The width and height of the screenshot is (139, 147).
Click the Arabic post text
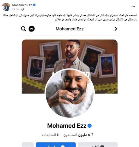70,17
